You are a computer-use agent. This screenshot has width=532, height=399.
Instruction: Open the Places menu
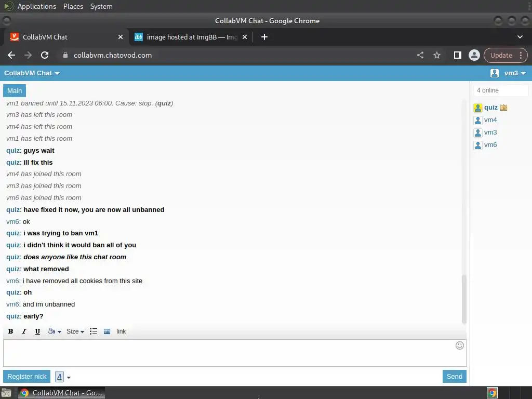click(73, 6)
